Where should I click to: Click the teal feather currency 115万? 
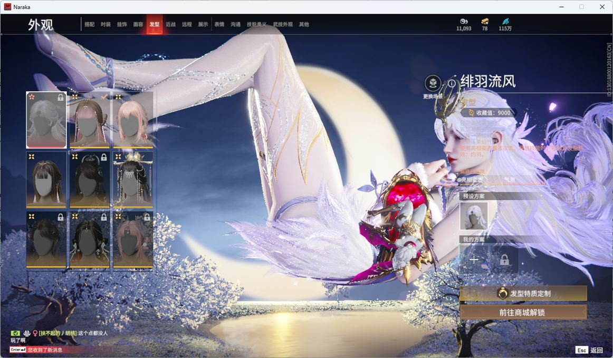point(505,21)
